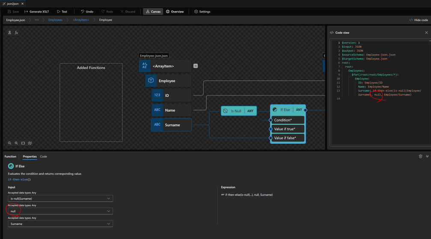Image resolution: width=431 pixels, height=239 pixels.
Task: Open the Settings panel
Action: click(x=202, y=12)
